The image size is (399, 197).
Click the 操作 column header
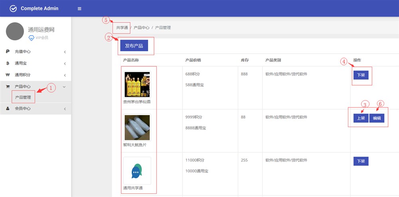coord(357,60)
